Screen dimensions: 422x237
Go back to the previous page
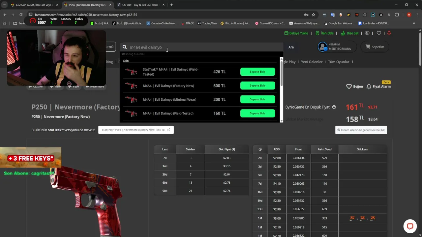5,15
